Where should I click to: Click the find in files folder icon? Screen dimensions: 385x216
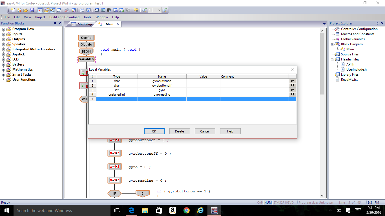[x=136, y=10]
